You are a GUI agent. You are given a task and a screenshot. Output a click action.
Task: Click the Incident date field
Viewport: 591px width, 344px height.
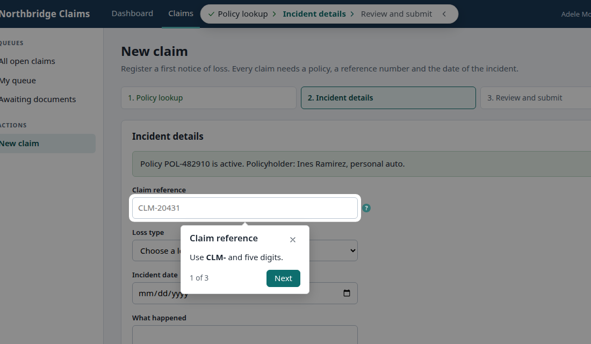[x=245, y=293]
